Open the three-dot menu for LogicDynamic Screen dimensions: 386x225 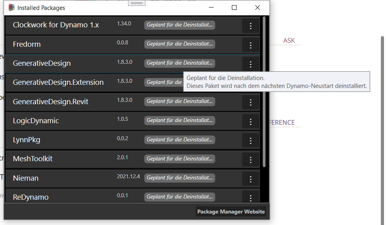click(x=250, y=121)
